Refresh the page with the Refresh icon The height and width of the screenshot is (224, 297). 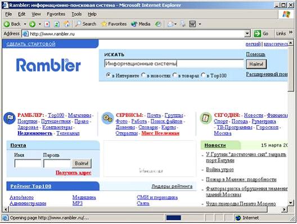coord(57,24)
